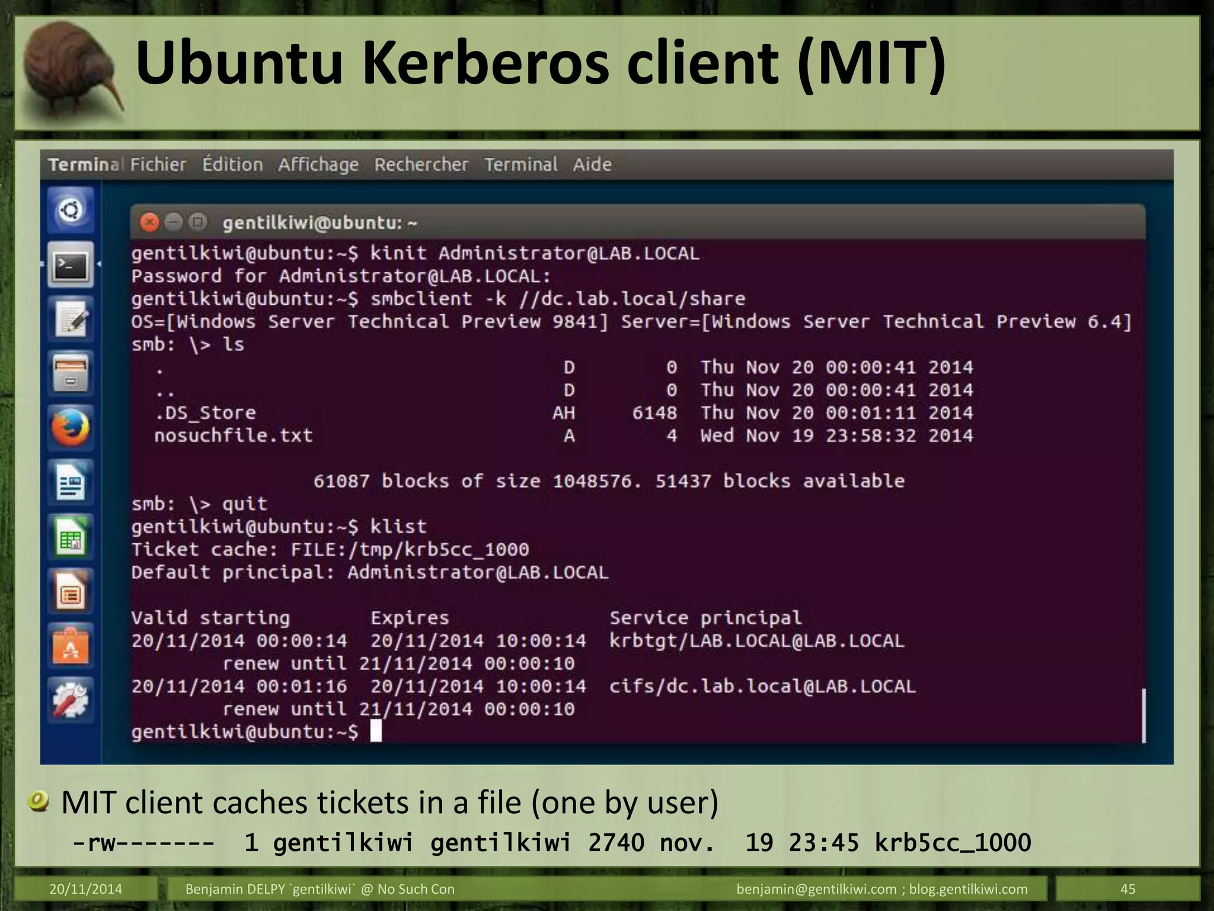1214x911 pixels.
Task: Open the Terminal menu in menu bar
Action: point(521,164)
